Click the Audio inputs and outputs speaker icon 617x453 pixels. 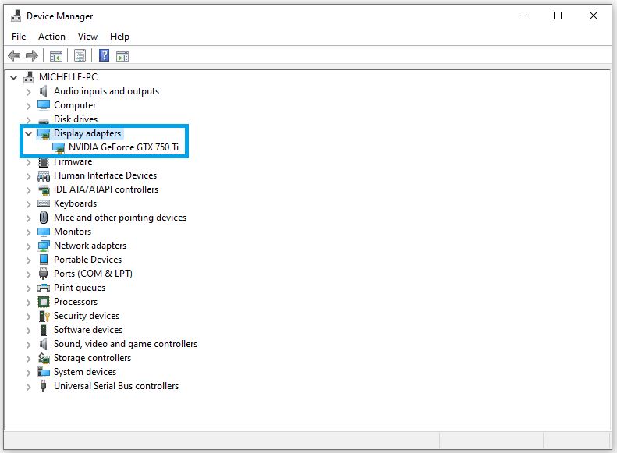point(43,91)
